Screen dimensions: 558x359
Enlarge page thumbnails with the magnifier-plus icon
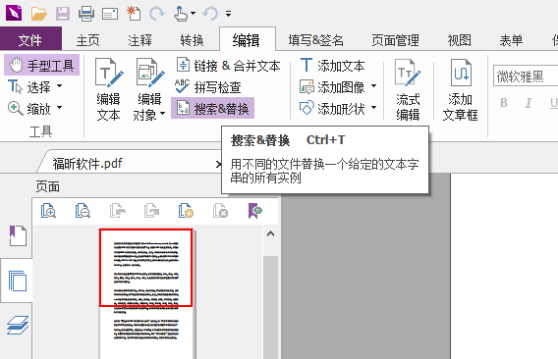pos(48,211)
